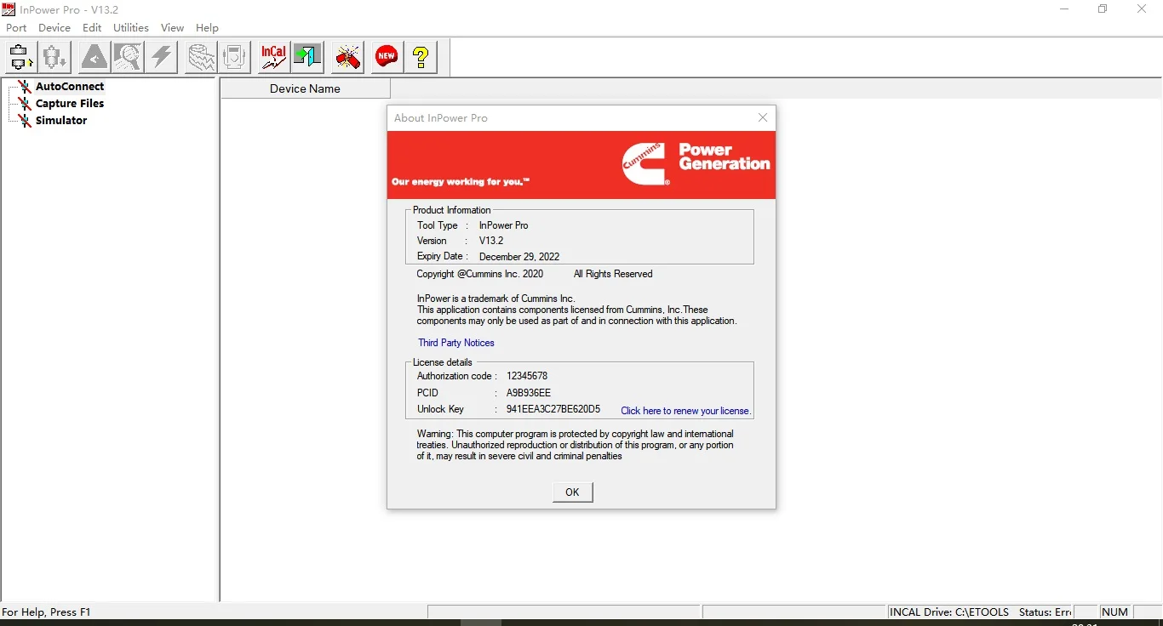
Task: Open the Device menu
Action: click(54, 27)
